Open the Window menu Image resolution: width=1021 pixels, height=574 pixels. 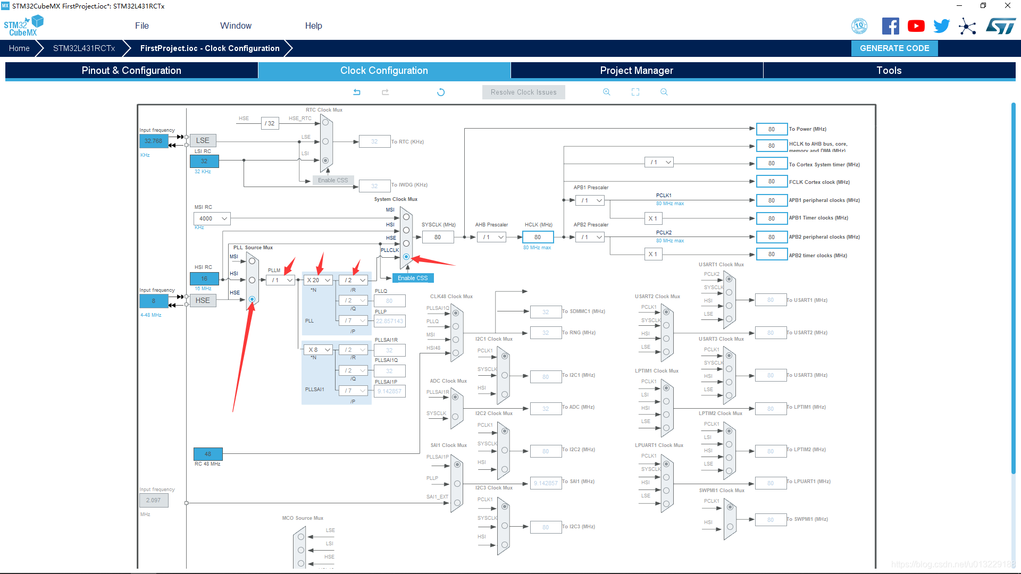click(x=236, y=26)
